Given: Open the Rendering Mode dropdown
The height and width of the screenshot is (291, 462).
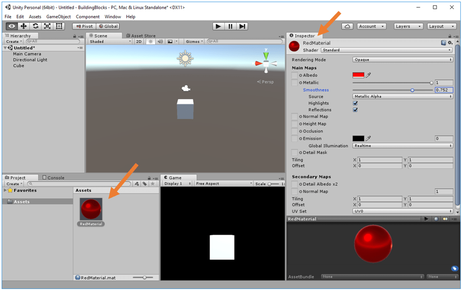Looking at the screenshot, I should (403, 60).
